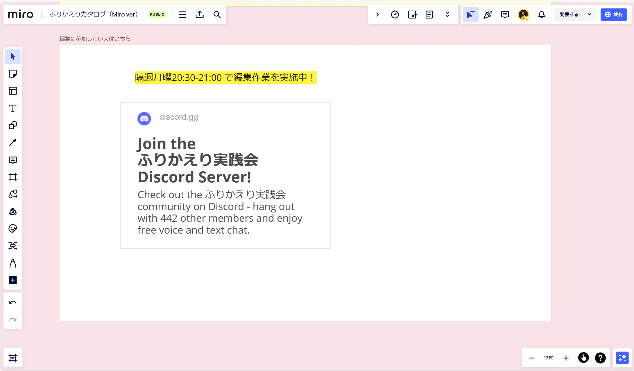Open the stickers and emoji palette tool
634x371 pixels.
click(13, 229)
